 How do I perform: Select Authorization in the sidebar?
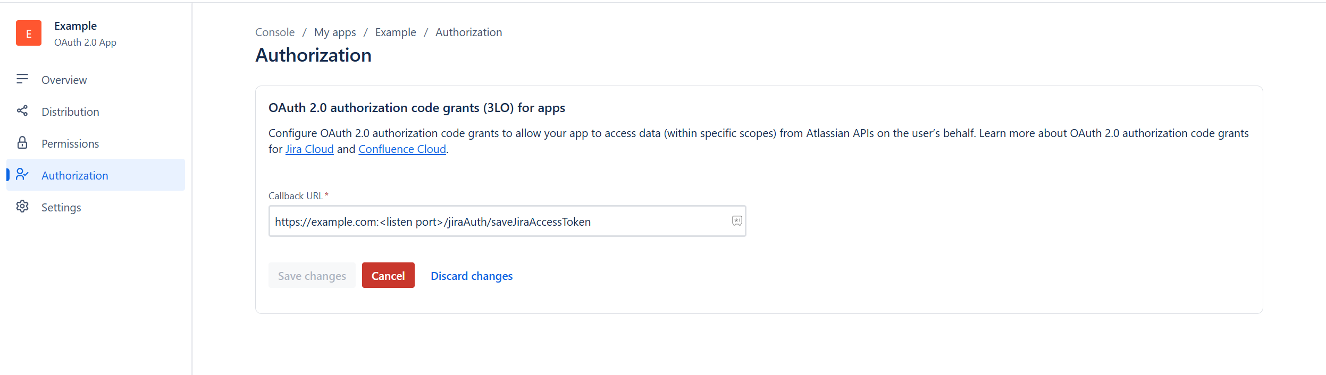point(75,176)
